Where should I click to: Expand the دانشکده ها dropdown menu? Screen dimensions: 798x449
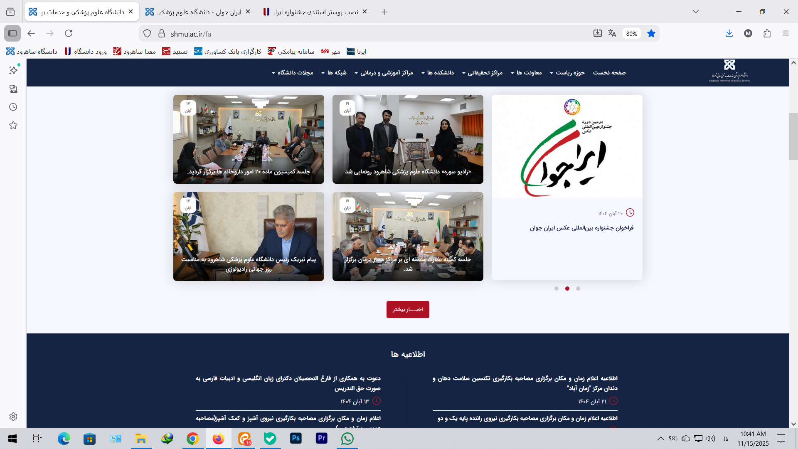coord(438,73)
